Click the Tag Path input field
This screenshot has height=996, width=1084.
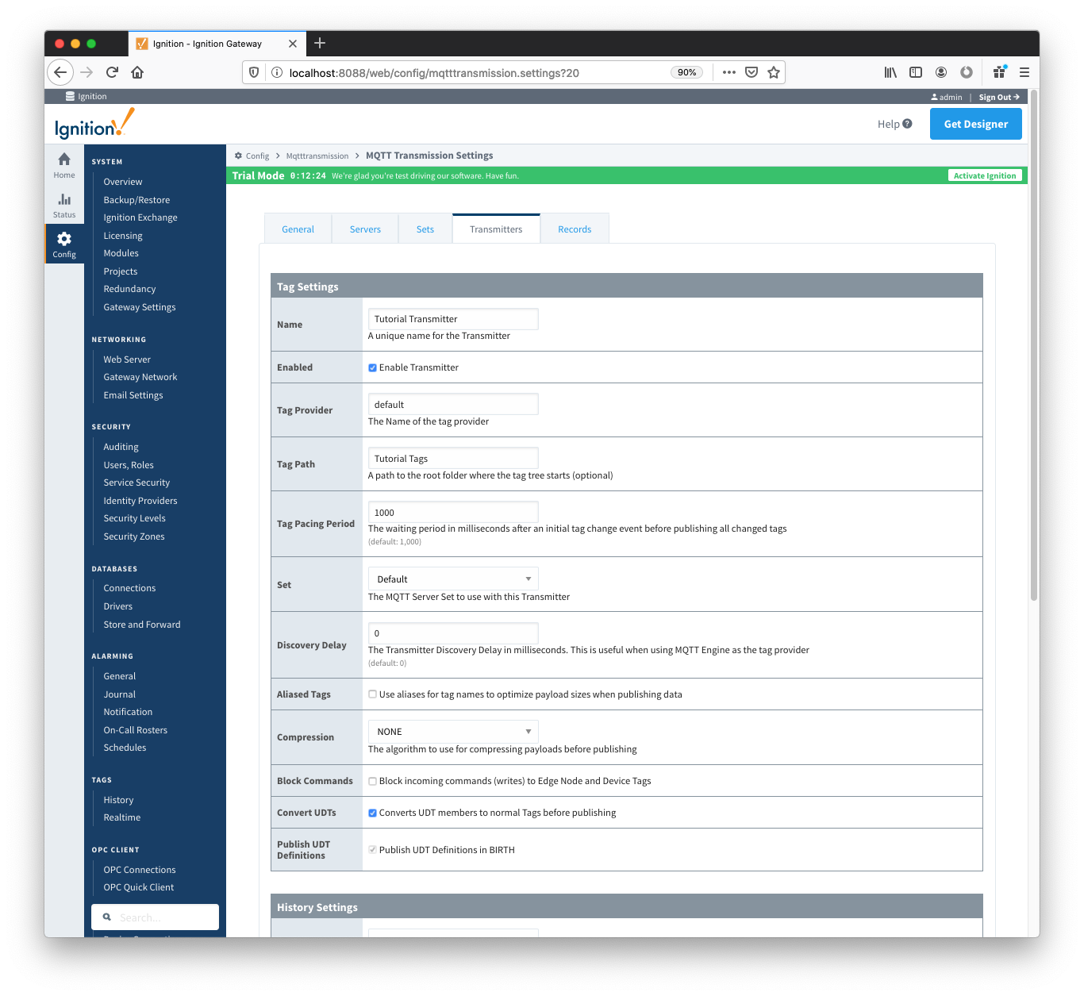point(453,459)
